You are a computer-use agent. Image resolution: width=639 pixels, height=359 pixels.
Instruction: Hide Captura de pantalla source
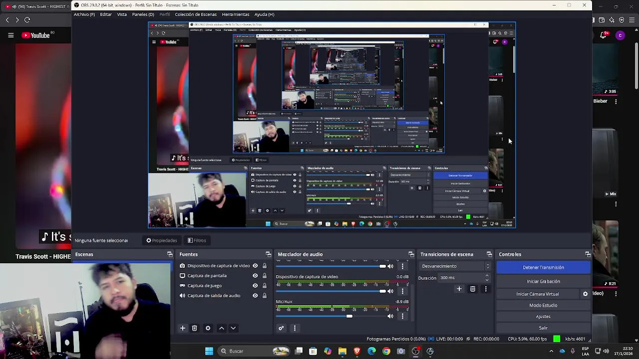(x=255, y=276)
